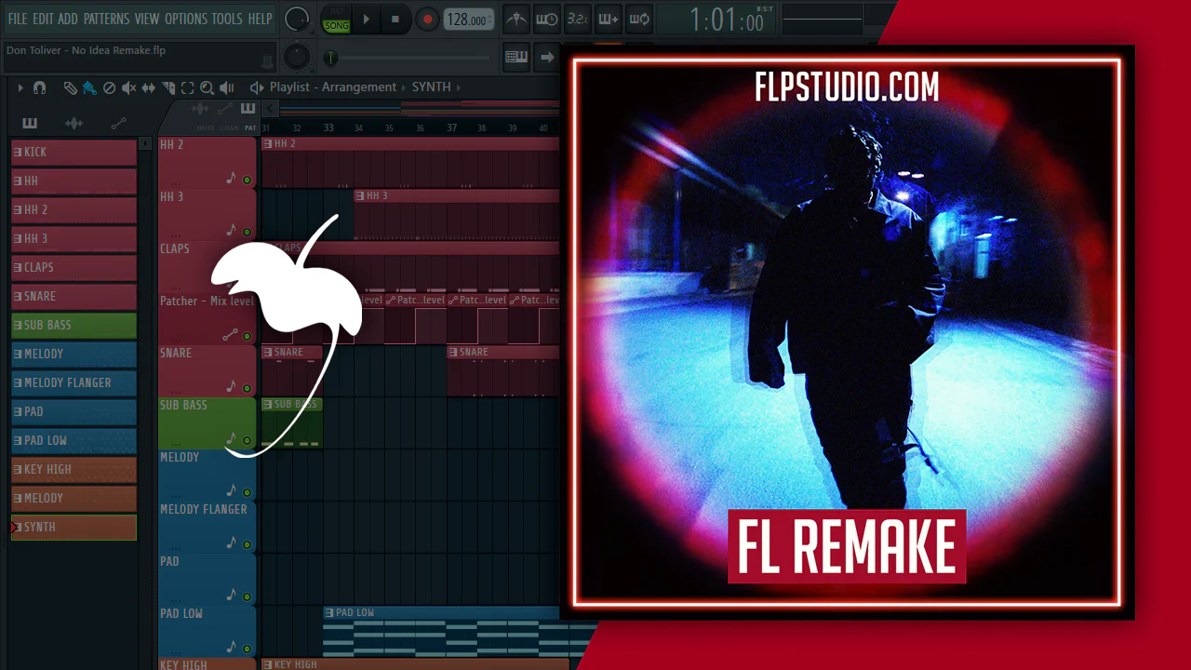Select the KICK pattern in picker
Image resolution: width=1191 pixels, height=670 pixels.
click(x=74, y=153)
